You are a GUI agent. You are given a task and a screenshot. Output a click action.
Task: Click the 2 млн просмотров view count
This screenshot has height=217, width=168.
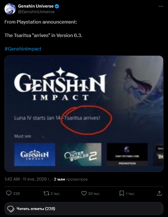point(71,179)
